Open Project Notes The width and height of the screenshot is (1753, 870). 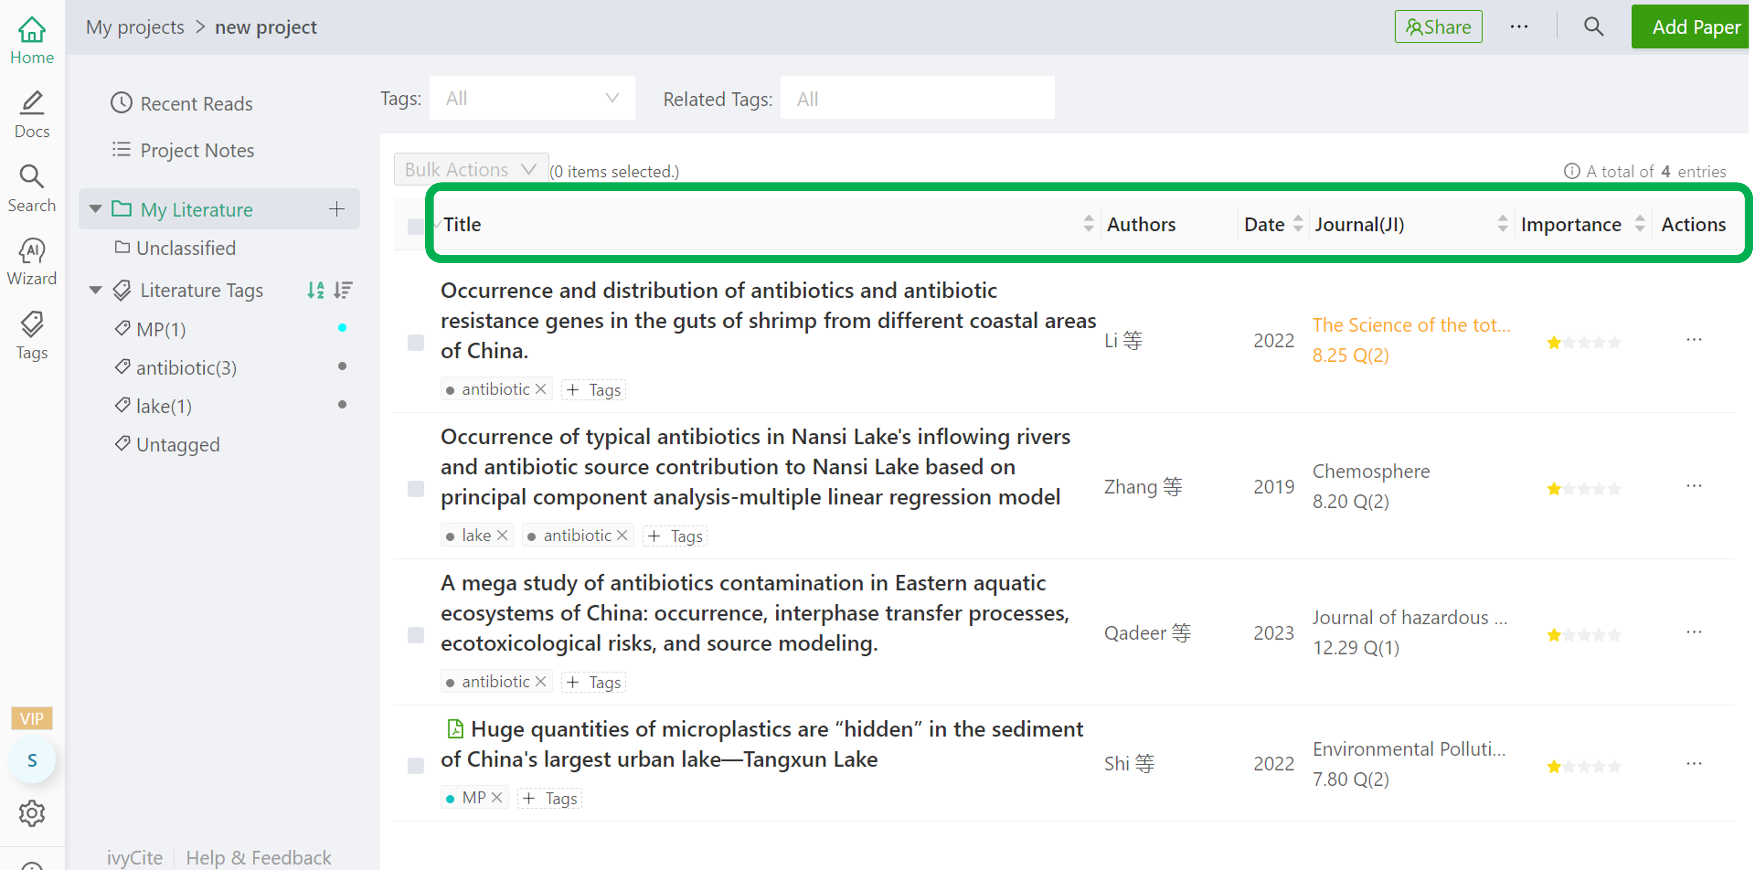pyautogui.click(x=182, y=150)
